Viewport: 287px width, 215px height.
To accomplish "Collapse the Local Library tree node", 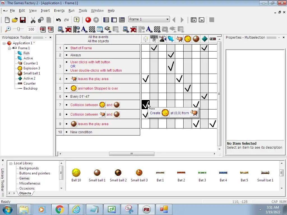I will click(11, 163).
